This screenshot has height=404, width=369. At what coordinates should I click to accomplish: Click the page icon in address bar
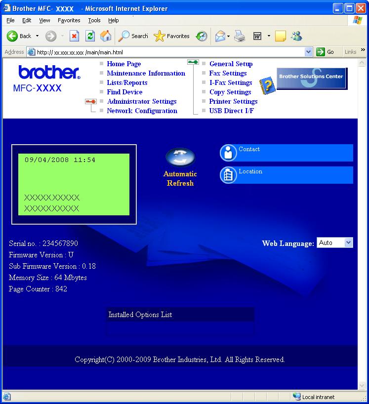pos(32,52)
